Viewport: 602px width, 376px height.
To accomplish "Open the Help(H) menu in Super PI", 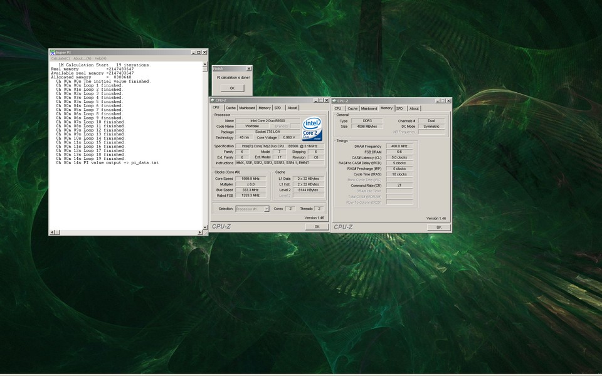I will (100, 58).
